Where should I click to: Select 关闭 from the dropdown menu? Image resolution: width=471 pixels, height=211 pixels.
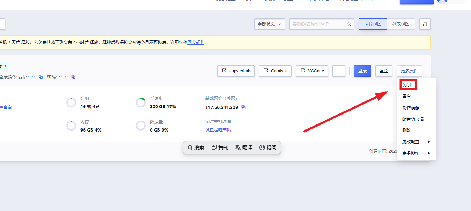(x=406, y=85)
